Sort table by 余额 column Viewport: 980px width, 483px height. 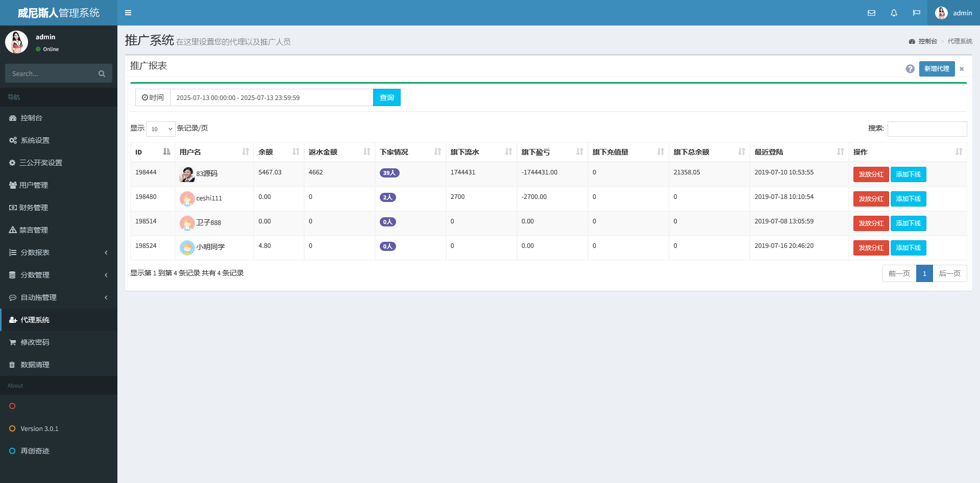pyautogui.click(x=279, y=152)
